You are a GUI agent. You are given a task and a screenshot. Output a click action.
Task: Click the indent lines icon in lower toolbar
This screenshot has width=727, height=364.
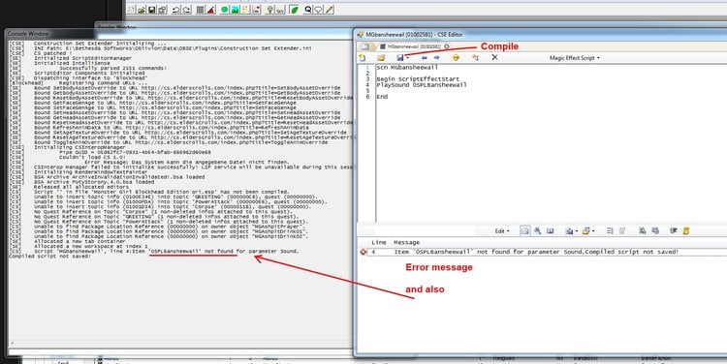coord(610,230)
